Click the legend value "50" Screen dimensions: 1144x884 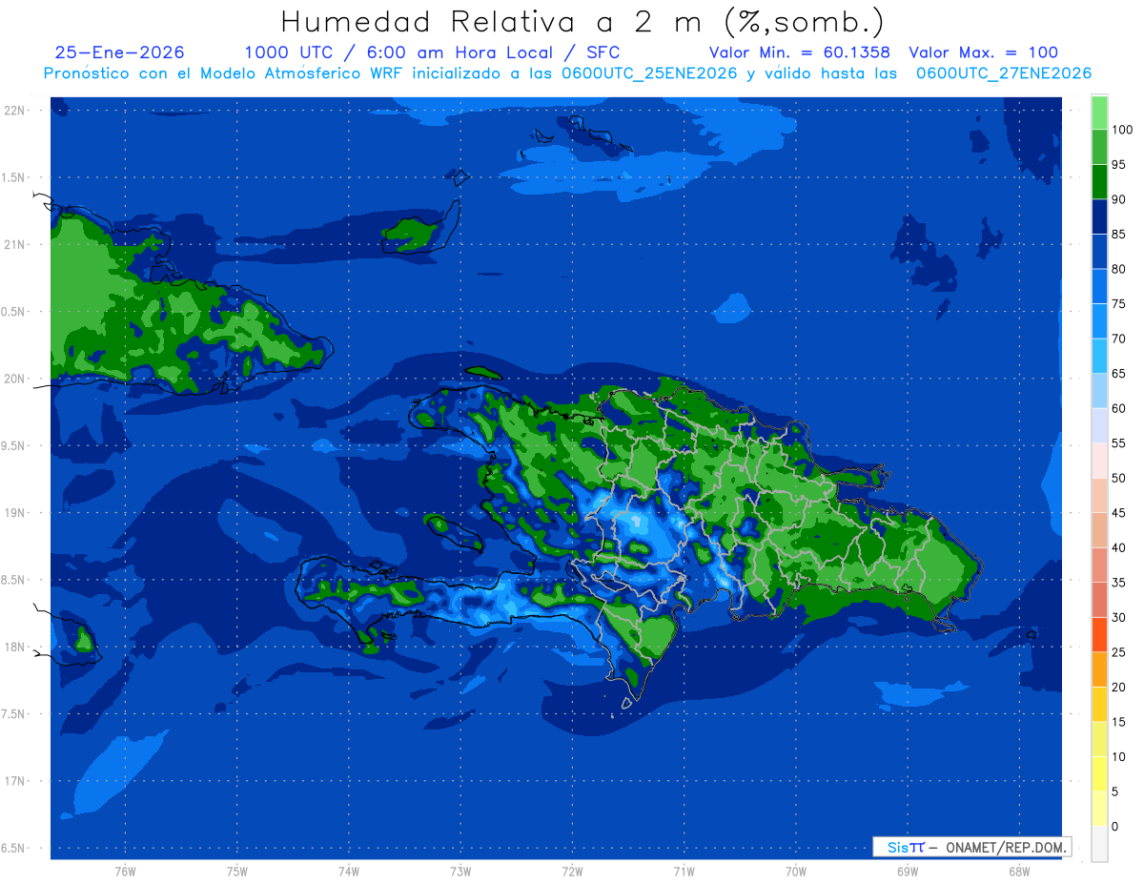pos(1119,478)
